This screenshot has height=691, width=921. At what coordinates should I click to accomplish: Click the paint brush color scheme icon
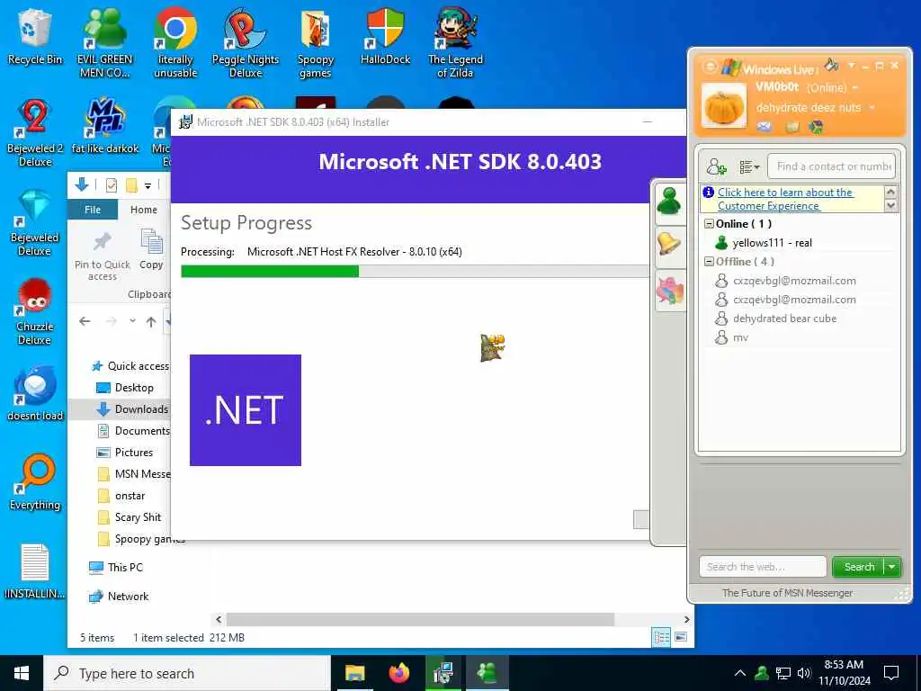831,65
